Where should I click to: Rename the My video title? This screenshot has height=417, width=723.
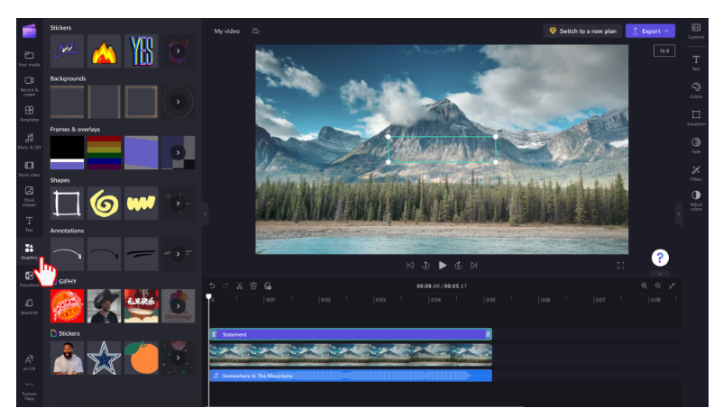click(227, 32)
